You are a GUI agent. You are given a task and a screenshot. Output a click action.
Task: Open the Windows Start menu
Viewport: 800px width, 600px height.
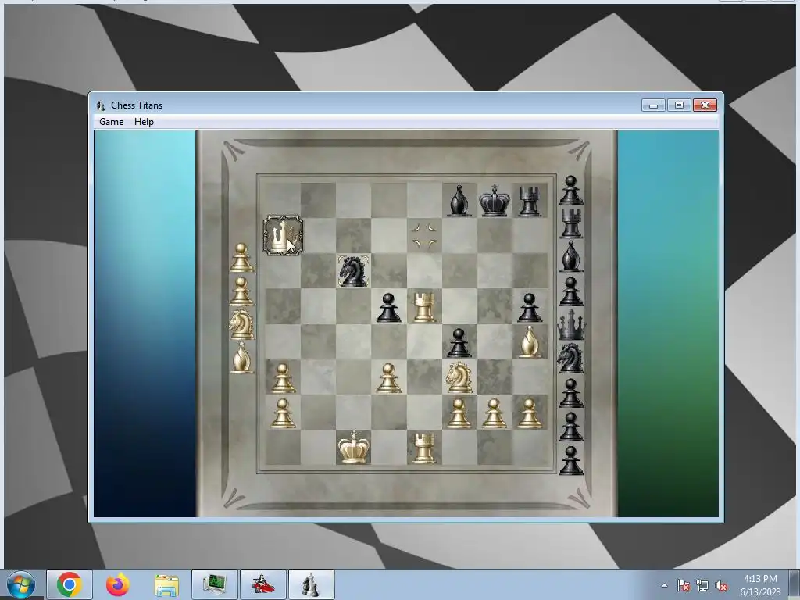tap(20, 584)
